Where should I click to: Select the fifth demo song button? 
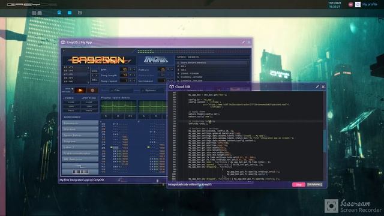point(80,148)
